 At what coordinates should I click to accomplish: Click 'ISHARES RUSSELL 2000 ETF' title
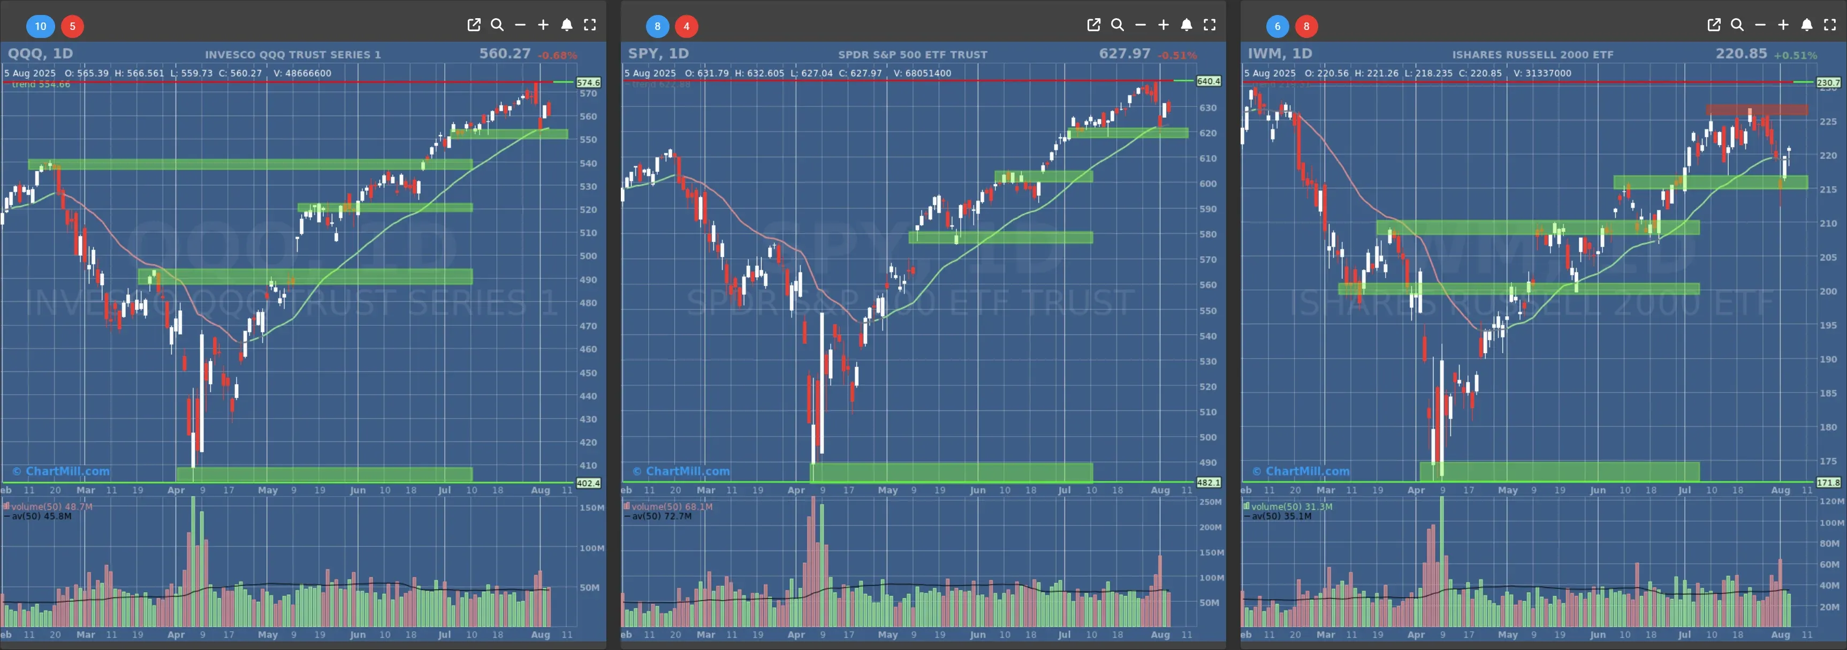coord(1533,55)
